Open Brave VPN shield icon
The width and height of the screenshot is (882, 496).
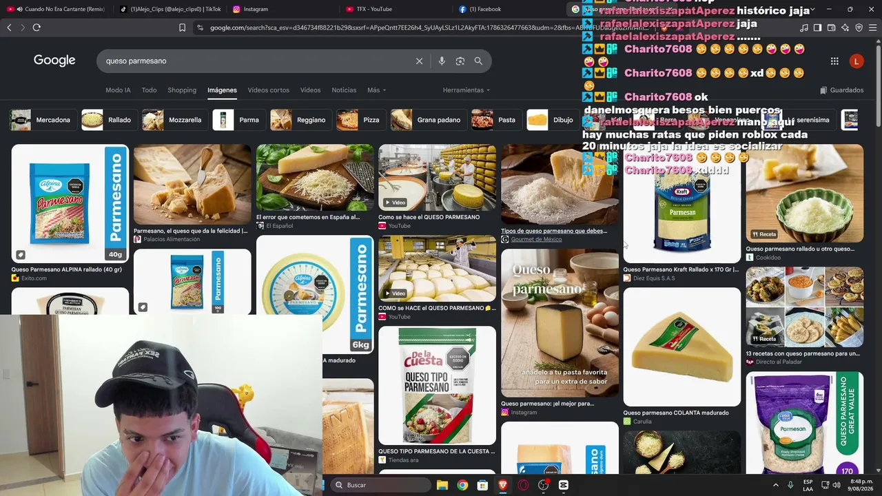pyautogui.click(x=859, y=28)
